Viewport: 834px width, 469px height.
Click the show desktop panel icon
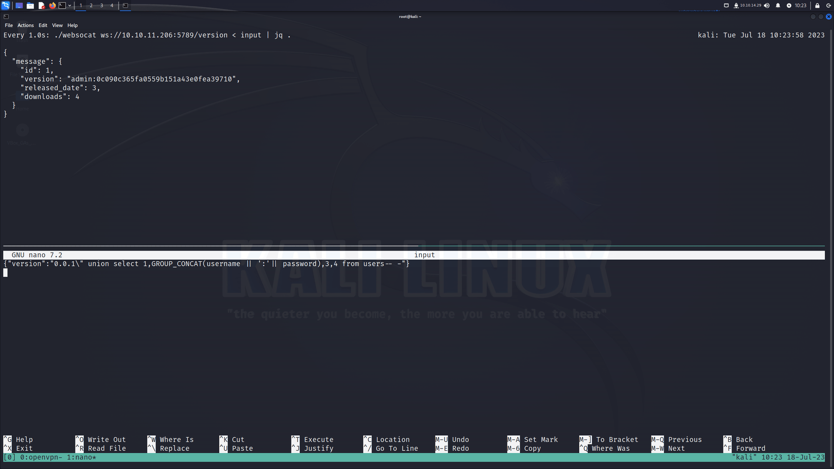(x=19, y=5)
